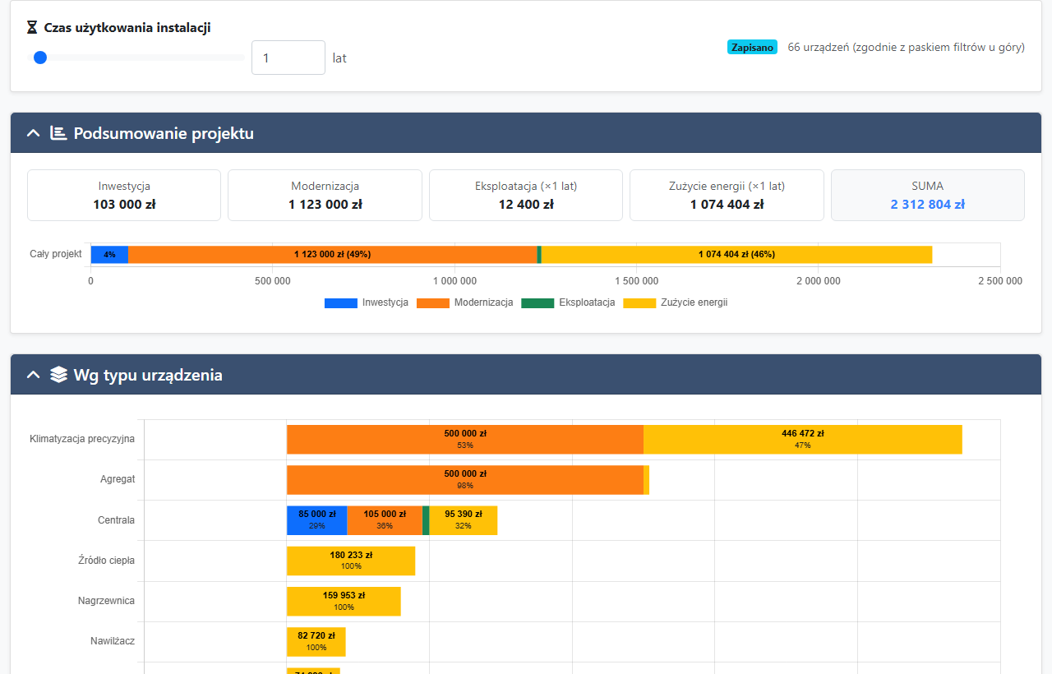Click the 2 500 000 axis tick label

click(x=1000, y=281)
